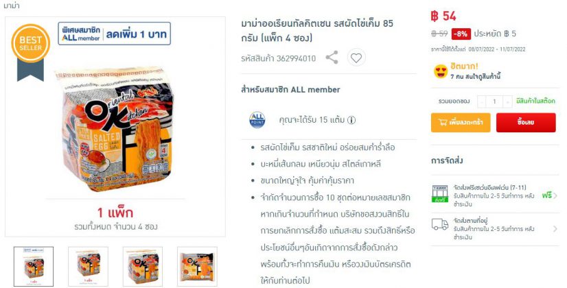Viewport: 567px width, 288px height.
Task: Expand 7-11 store pickup delivery option
Action: point(495,195)
